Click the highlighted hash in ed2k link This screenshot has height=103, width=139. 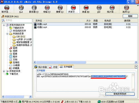[108, 76]
